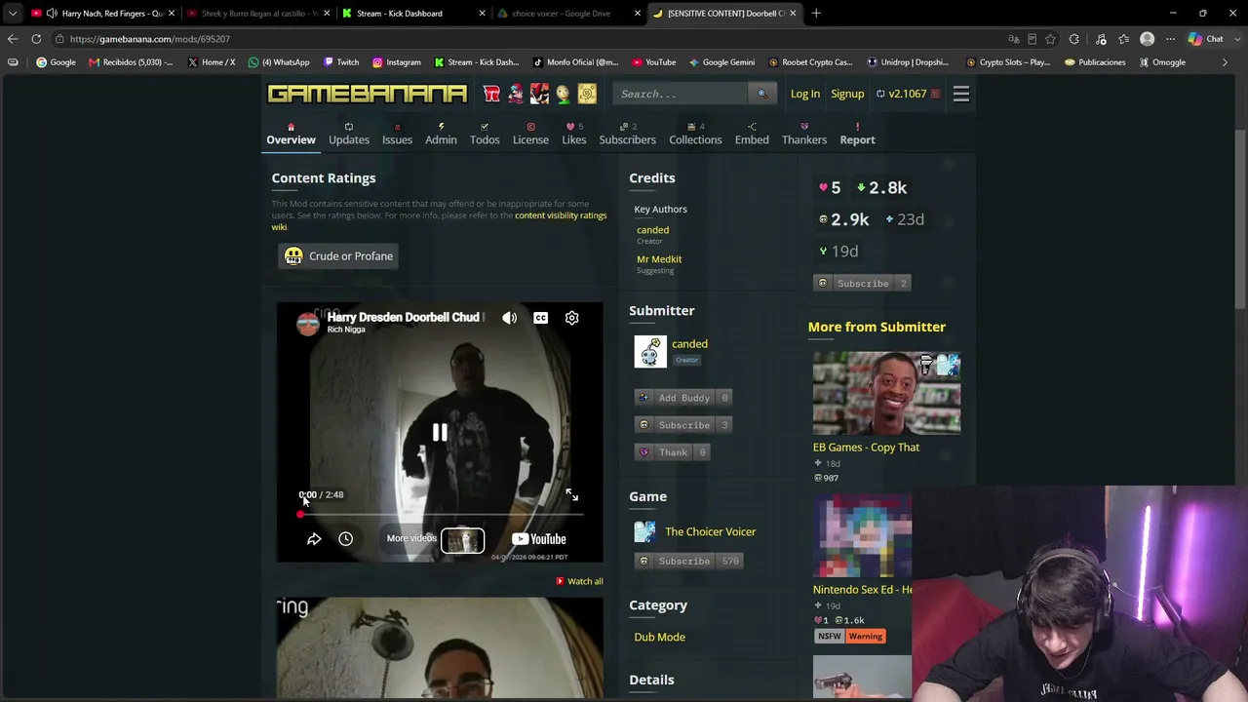Open the yellow spiral game icon
This screenshot has height=702, width=1248.
[x=586, y=94]
